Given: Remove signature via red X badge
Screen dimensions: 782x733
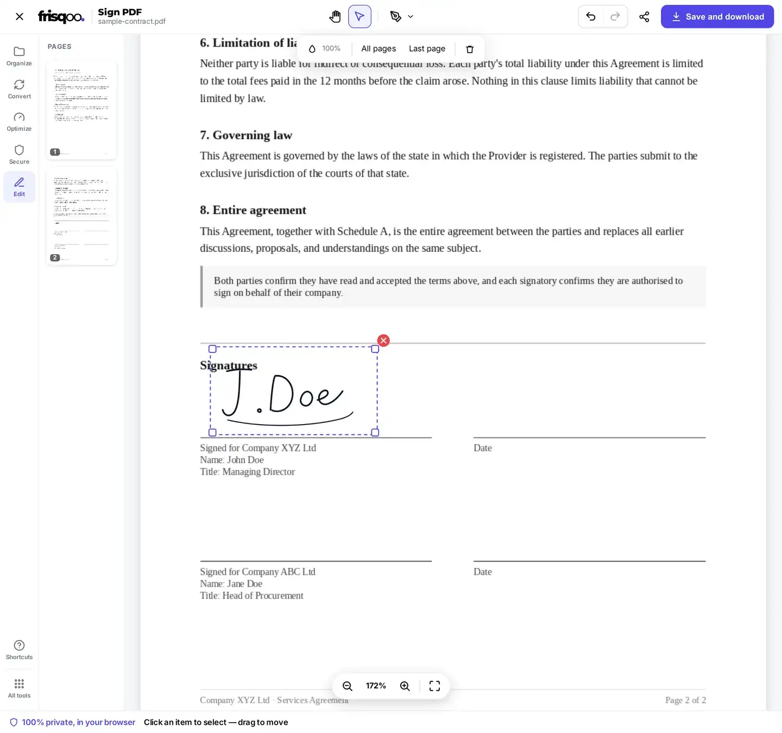Looking at the screenshot, I should tap(383, 340).
